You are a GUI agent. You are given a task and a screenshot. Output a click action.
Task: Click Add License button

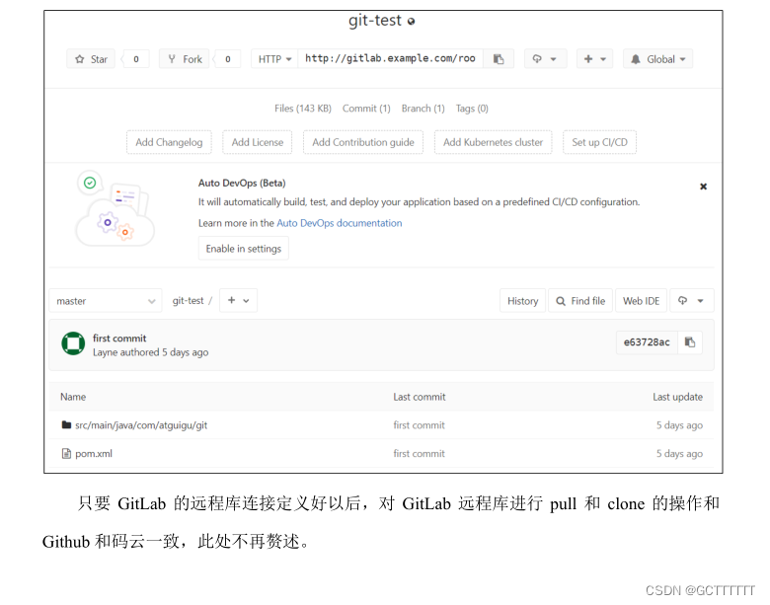pyautogui.click(x=258, y=142)
